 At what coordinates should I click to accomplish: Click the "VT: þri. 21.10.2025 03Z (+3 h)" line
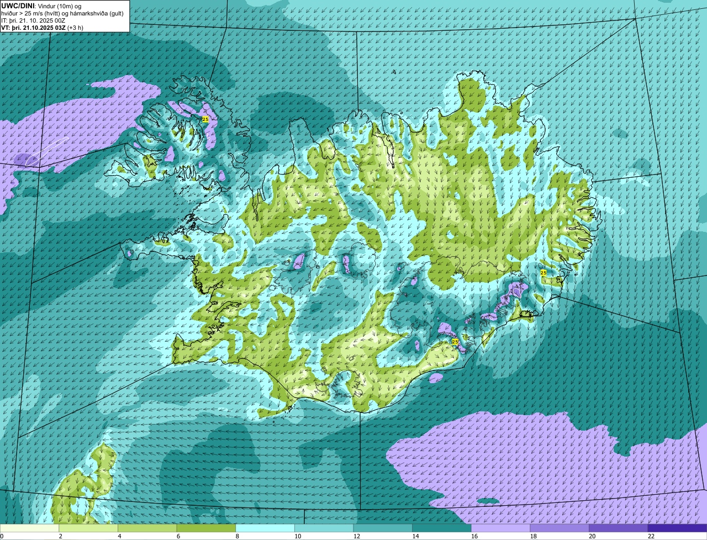click(x=42, y=28)
